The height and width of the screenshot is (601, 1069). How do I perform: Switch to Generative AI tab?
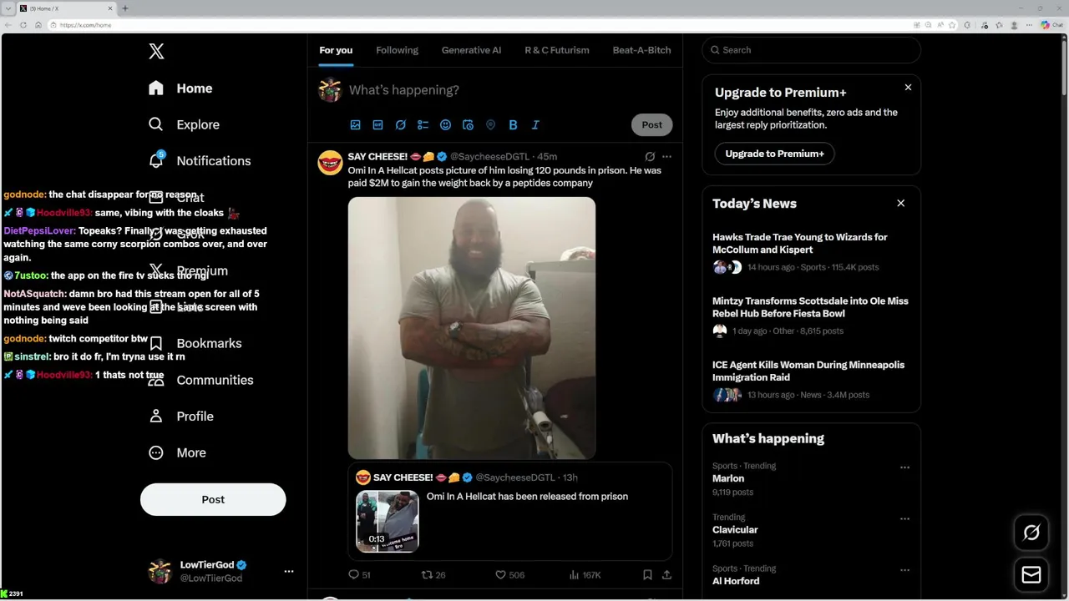(x=471, y=50)
